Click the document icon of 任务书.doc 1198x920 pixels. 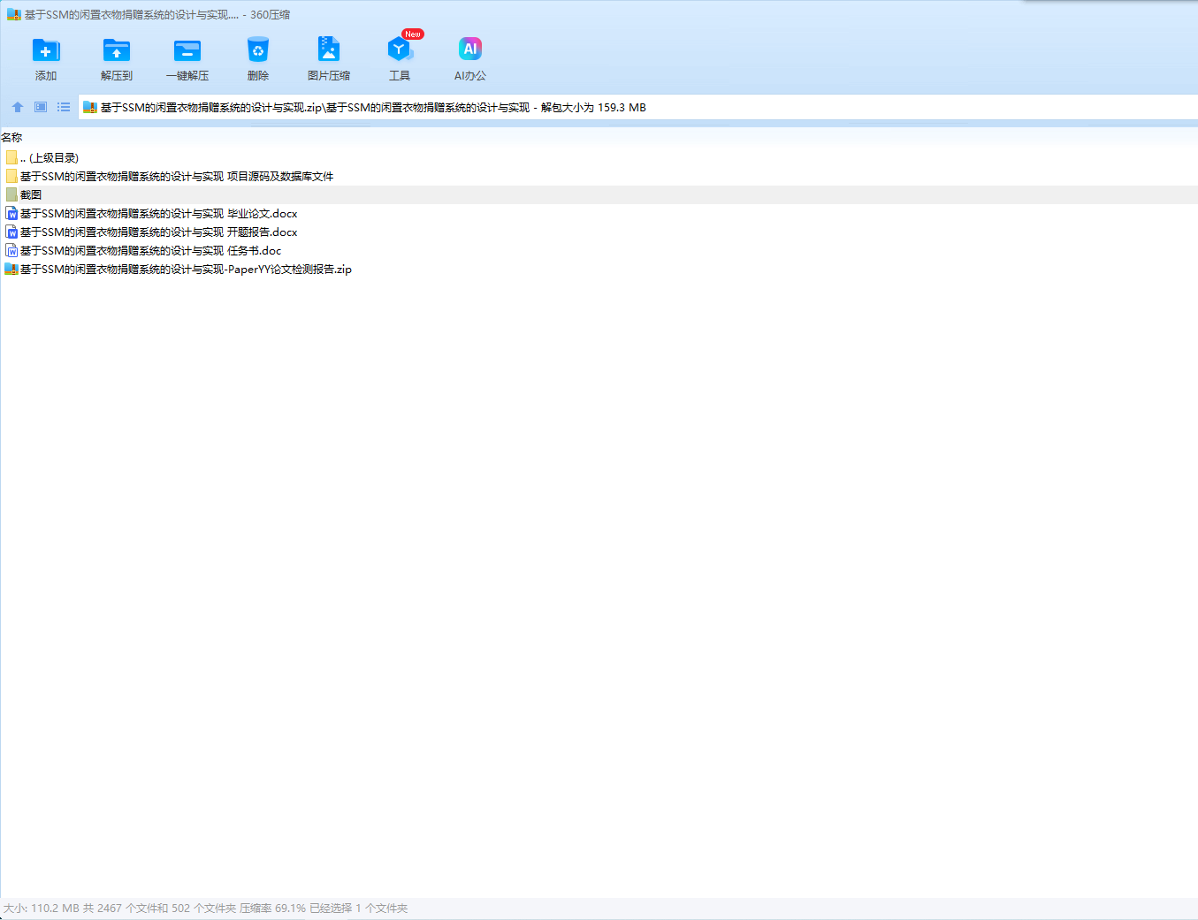[11, 250]
